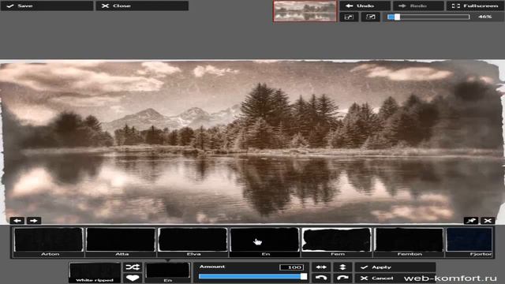The height and width of the screenshot is (284, 505).
Task: Go to next border set with the right arrow
Action: click(x=34, y=221)
